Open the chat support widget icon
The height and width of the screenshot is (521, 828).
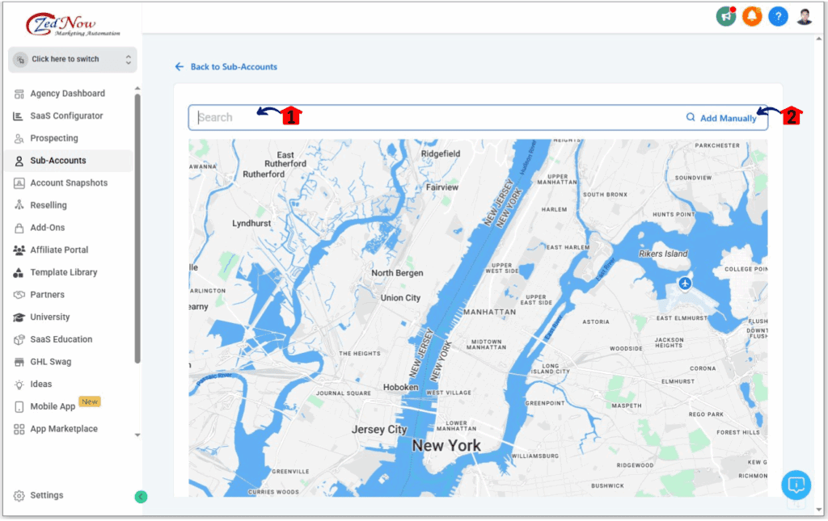796,485
